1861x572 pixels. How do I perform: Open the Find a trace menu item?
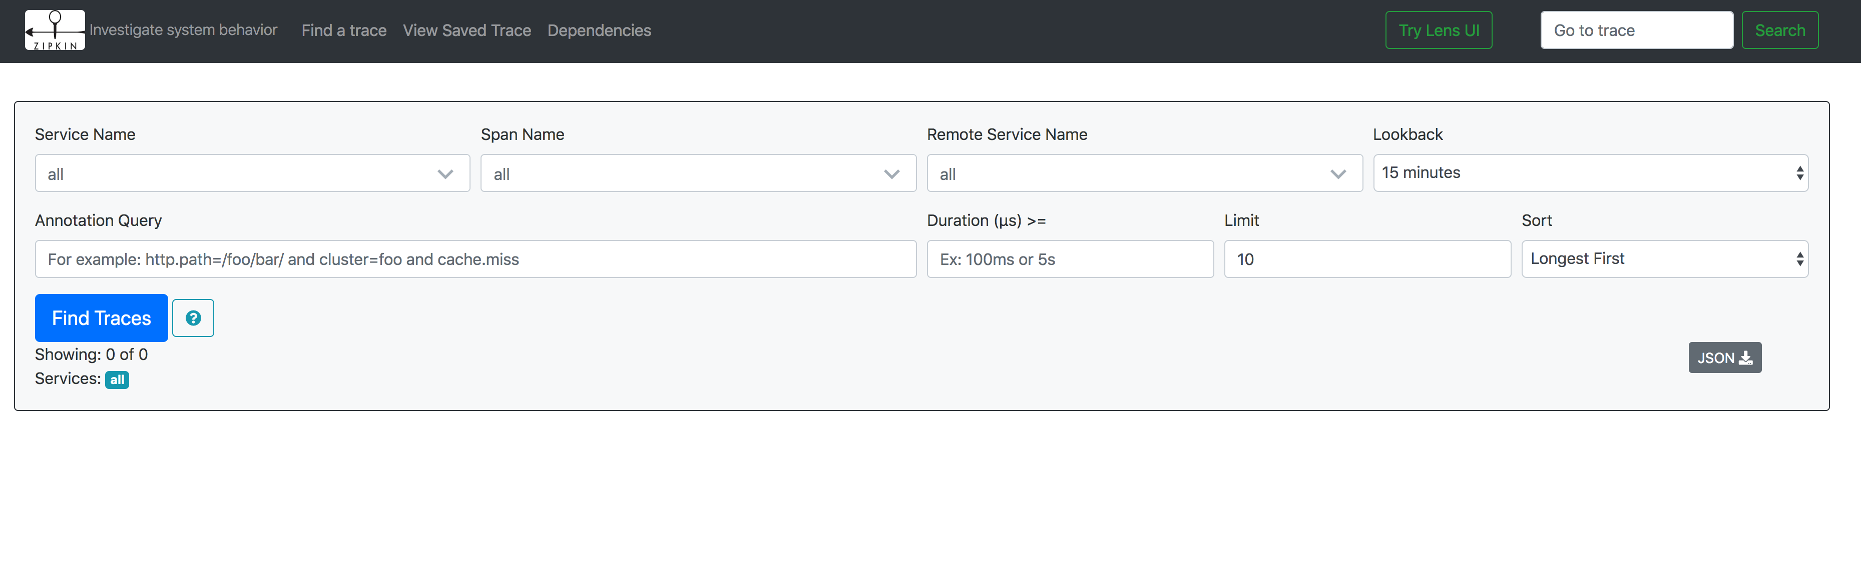click(344, 29)
